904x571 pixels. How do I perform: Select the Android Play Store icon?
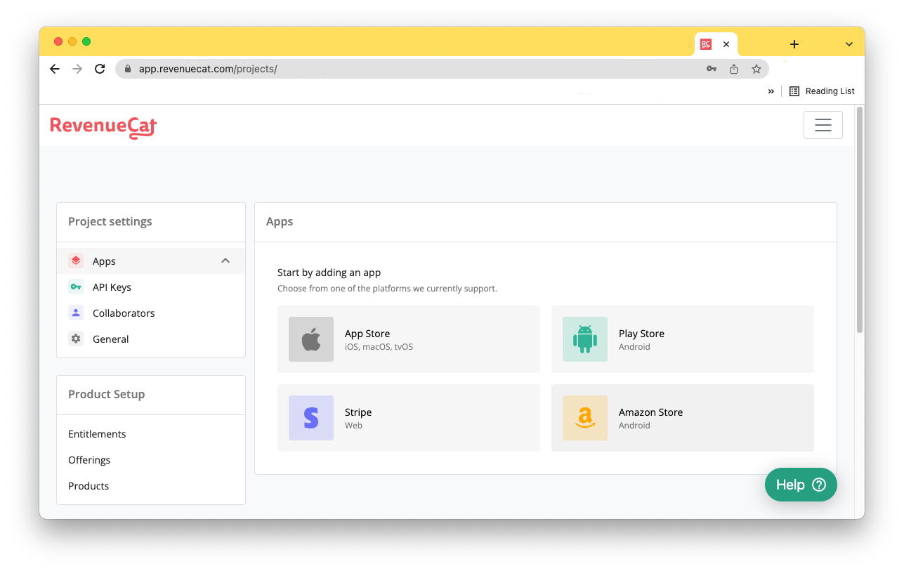click(x=584, y=339)
